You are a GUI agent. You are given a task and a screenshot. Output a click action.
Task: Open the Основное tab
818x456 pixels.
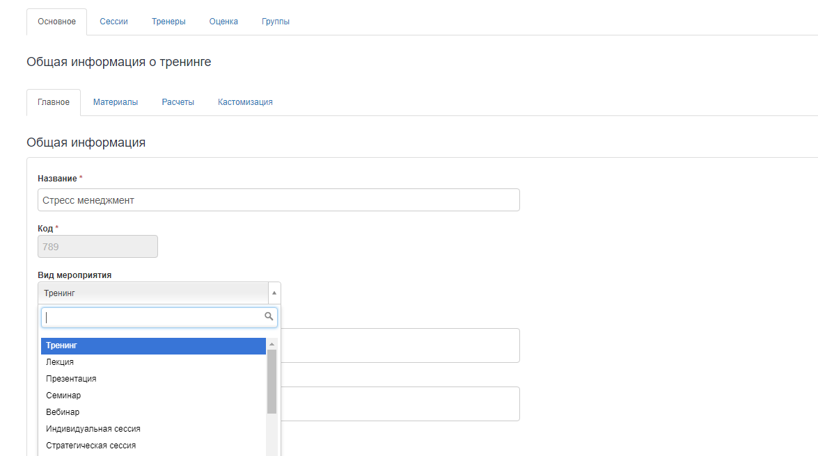(x=56, y=22)
